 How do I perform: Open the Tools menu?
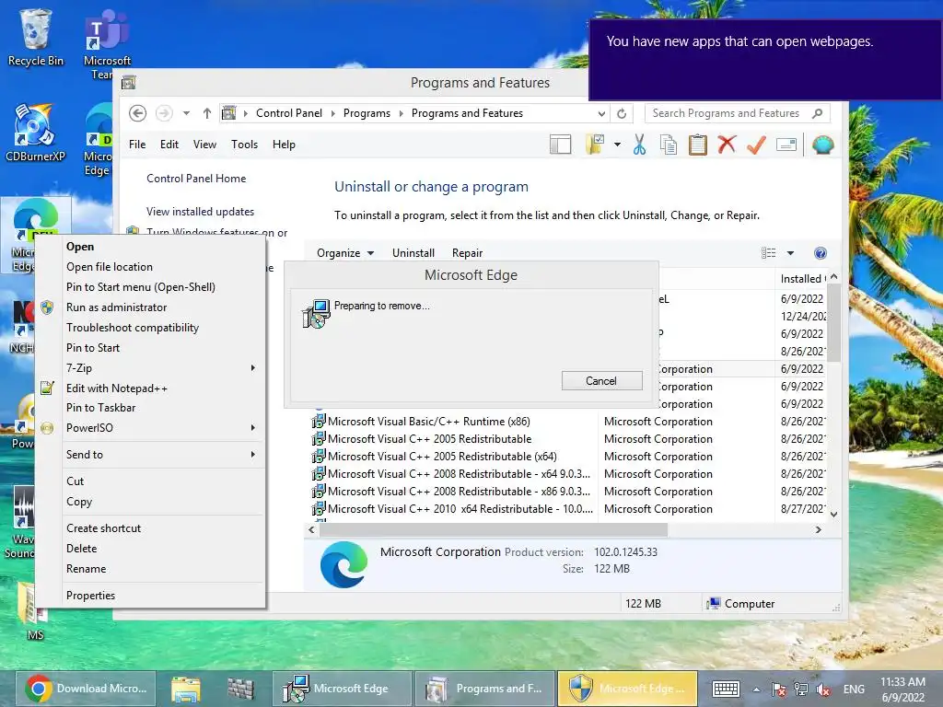(x=244, y=145)
